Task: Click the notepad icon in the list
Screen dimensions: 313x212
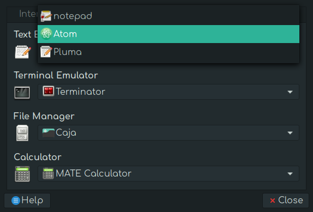Action: coord(46,16)
